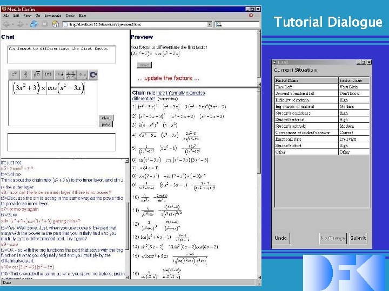The height and width of the screenshot is (291, 389).
Task: Select the 'Irrelevant' factor value
Action: [x=354, y=139]
